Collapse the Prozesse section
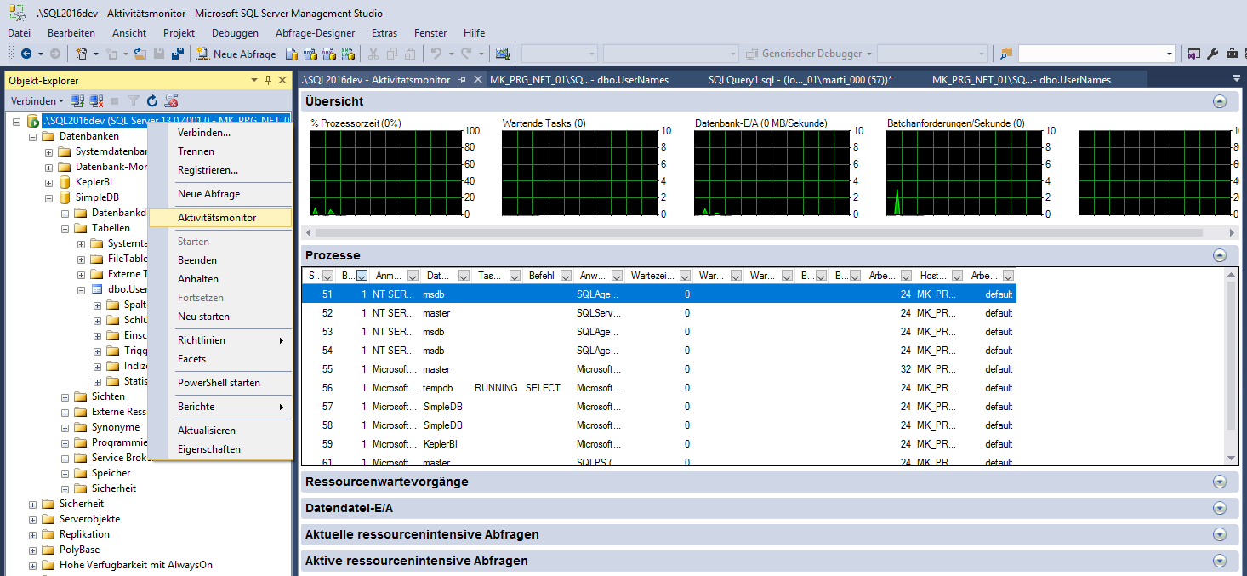1247x576 pixels. (1220, 255)
